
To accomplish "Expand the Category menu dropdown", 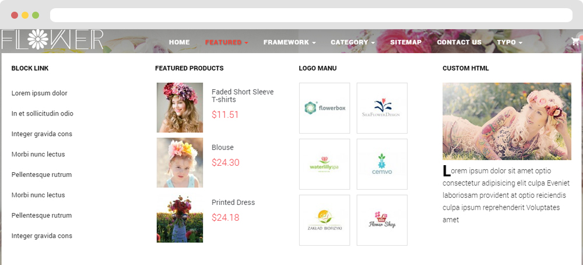I will click(x=353, y=42).
